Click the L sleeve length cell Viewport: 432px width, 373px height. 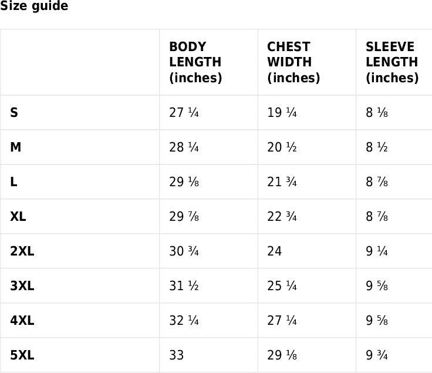[377, 182]
